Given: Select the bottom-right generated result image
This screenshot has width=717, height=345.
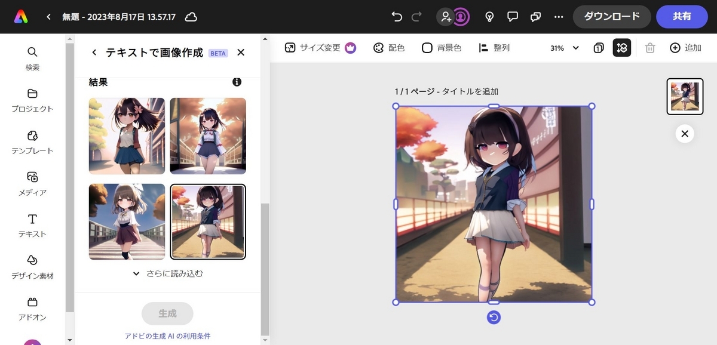Looking at the screenshot, I should [208, 222].
